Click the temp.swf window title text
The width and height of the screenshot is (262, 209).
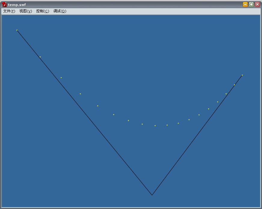pyautogui.click(x=17, y=5)
